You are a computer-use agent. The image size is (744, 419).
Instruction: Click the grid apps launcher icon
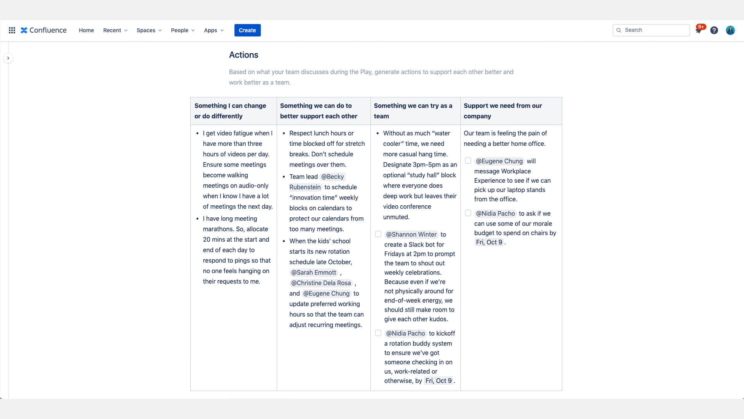point(12,30)
